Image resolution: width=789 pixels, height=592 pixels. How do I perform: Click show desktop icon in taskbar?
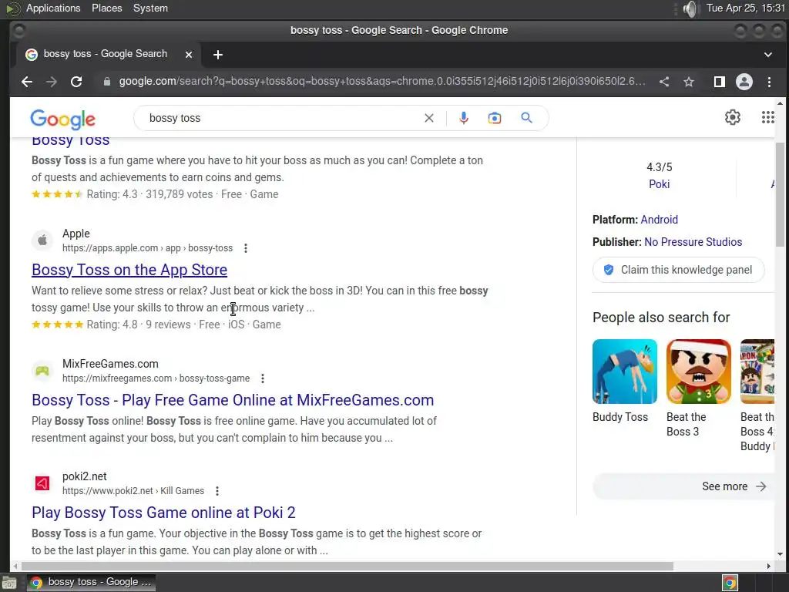point(9,583)
